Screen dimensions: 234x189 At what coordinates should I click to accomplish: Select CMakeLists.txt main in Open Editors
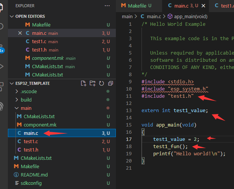click(62, 67)
